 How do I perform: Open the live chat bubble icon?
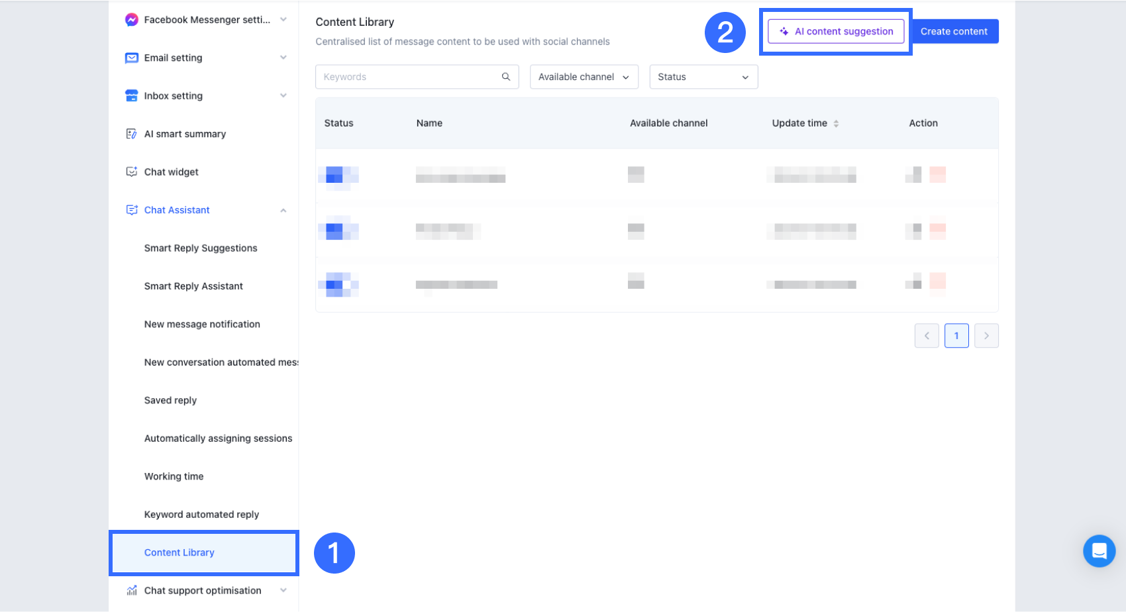(1099, 551)
